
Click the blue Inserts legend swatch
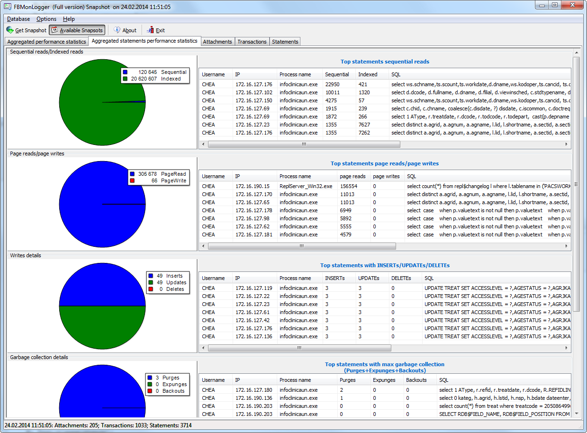(x=151, y=276)
